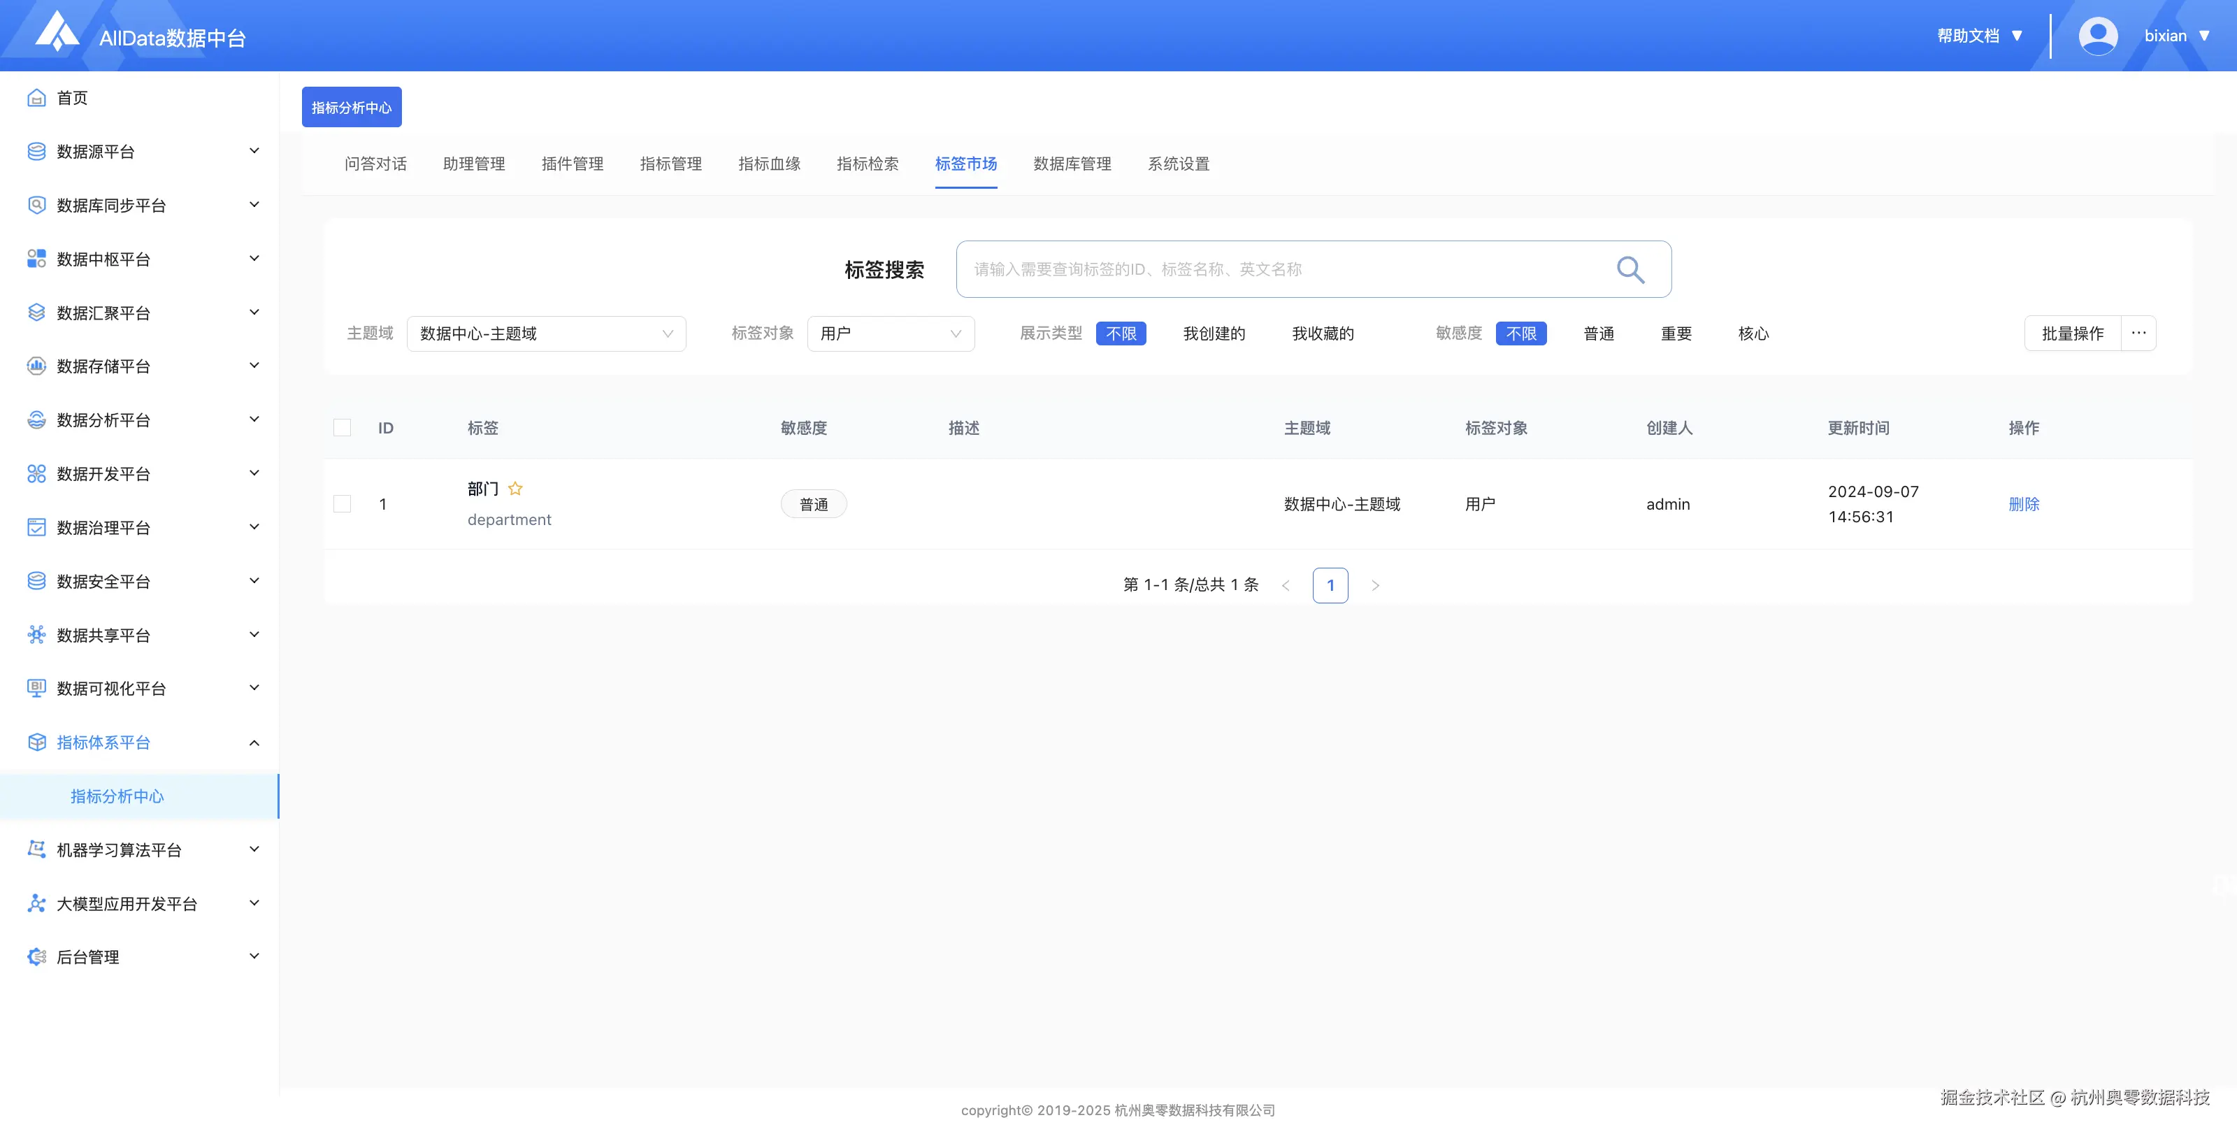Click the more options ellipsis button

(2138, 333)
